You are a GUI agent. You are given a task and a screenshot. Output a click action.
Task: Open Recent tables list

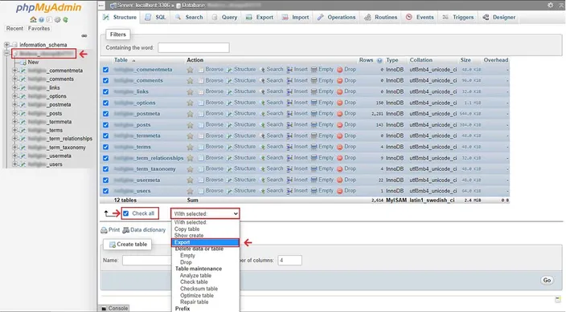[14, 28]
